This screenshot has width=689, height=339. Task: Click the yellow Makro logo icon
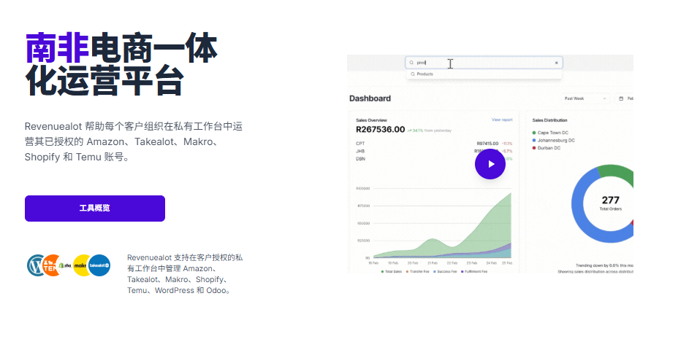coord(81,265)
